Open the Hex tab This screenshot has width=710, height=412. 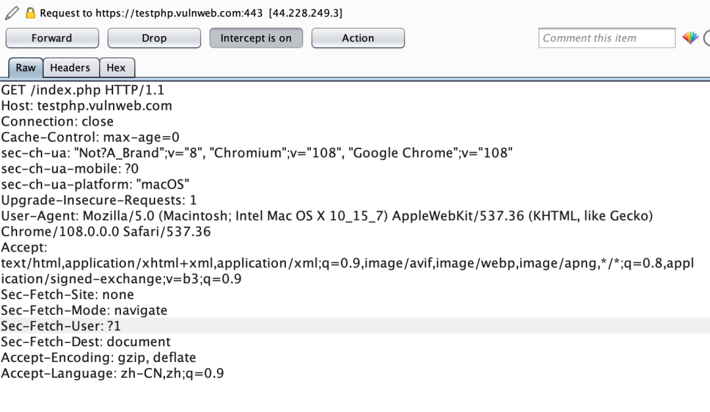click(116, 68)
